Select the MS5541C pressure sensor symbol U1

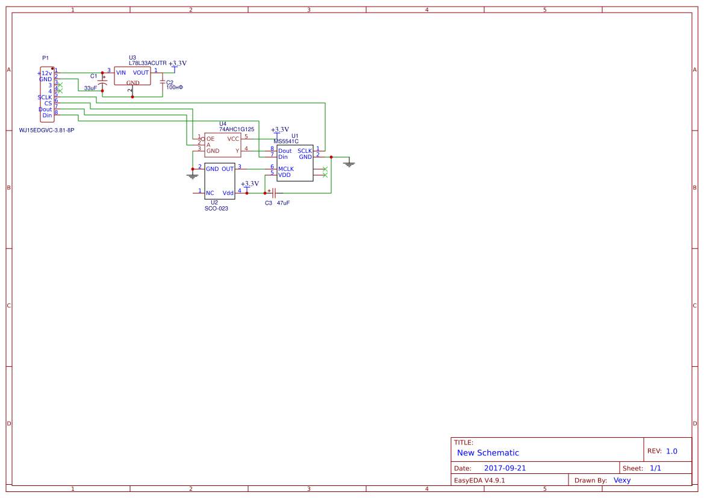(x=294, y=162)
